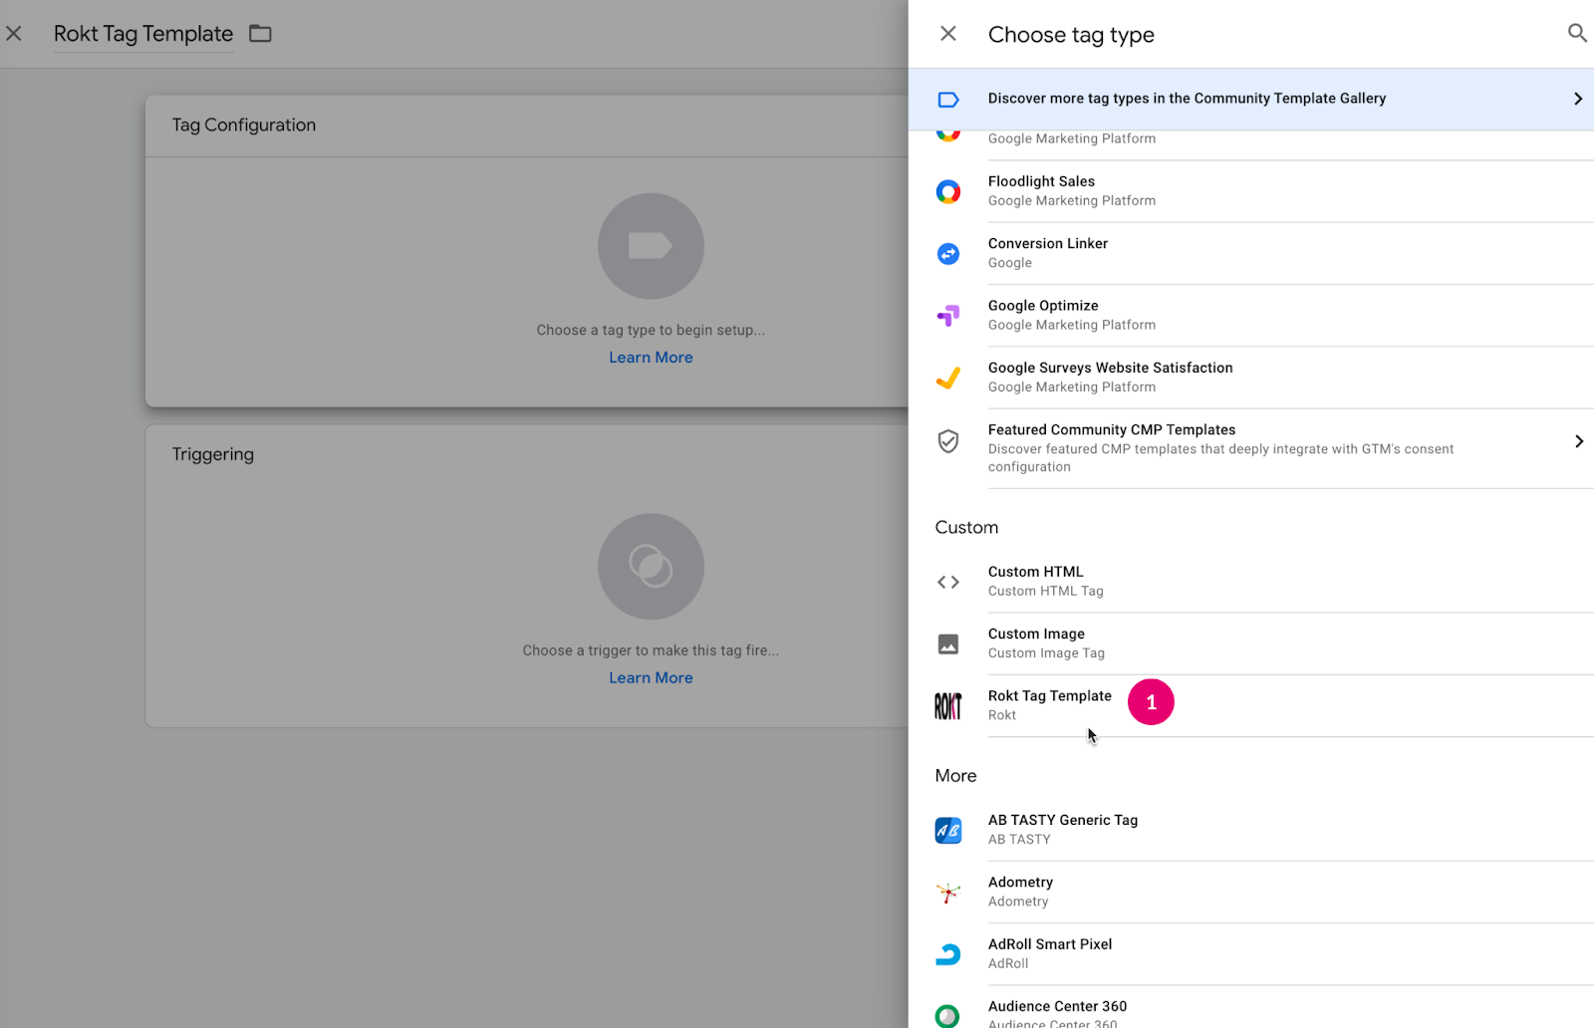The height and width of the screenshot is (1028, 1594).
Task: Open Learn More under Triggering
Action: [651, 678]
